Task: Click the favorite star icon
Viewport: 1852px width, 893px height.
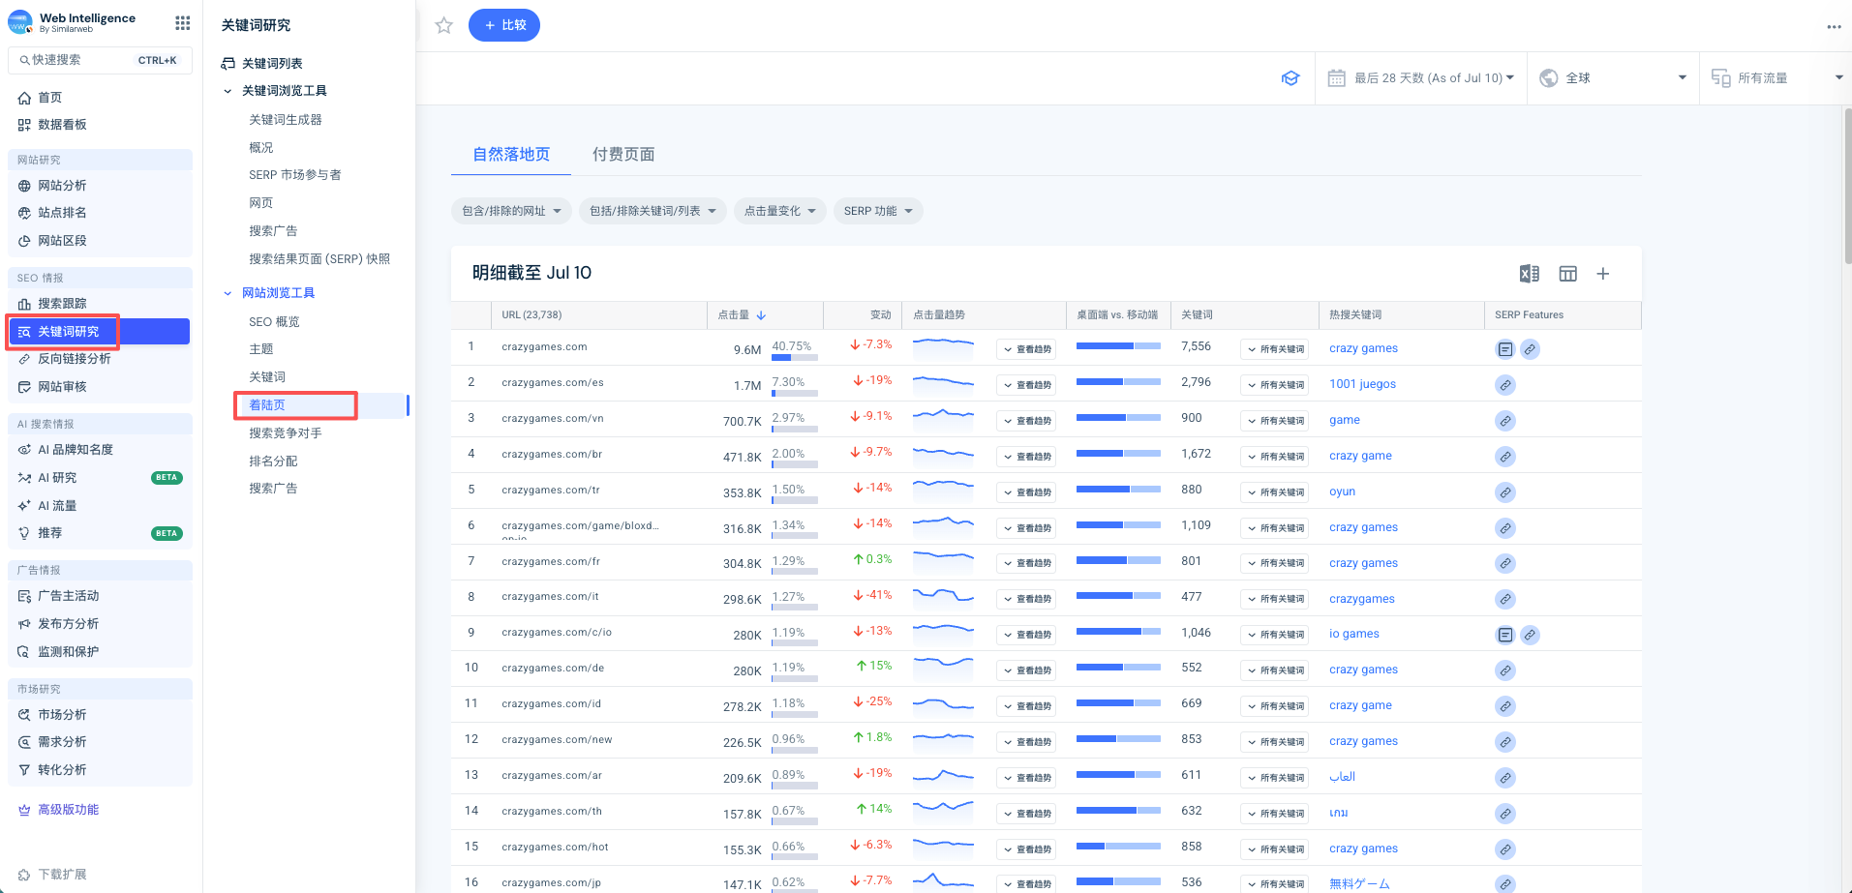Action: tap(443, 25)
